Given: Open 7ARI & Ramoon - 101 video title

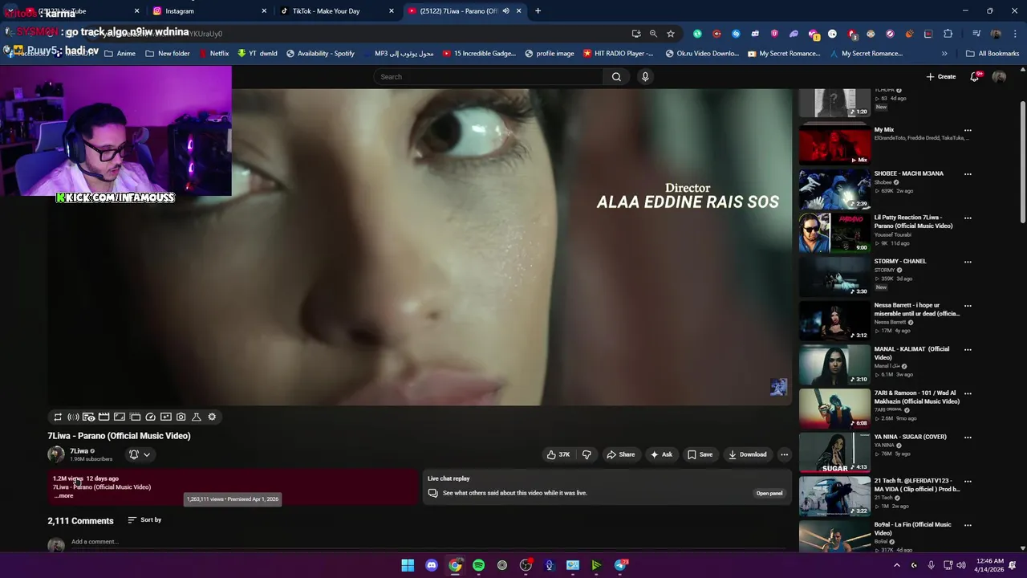Looking at the screenshot, I should click(917, 397).
